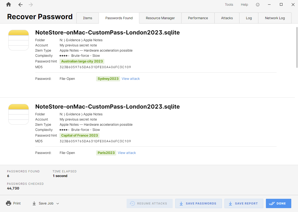Click the Save Report download icon
The height and width of the screenshot is (212, 298).
[x=230, y=204]
